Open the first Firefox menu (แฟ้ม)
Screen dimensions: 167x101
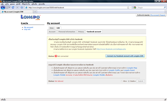click(2, 4)
